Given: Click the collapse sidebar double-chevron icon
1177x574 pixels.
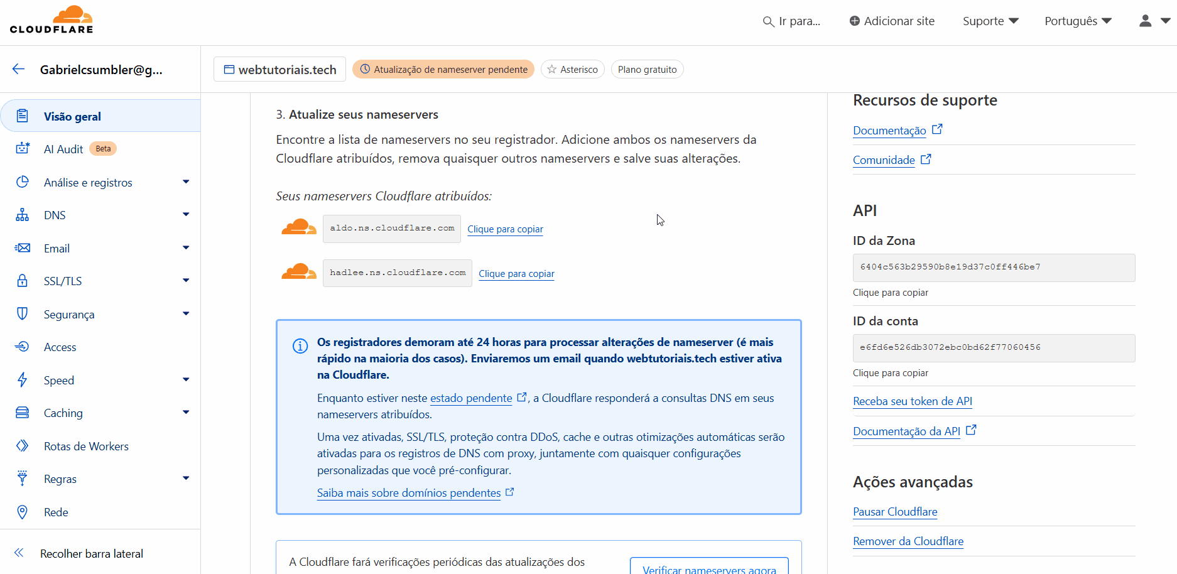Looking at the screenshot, I should tap(19, 553).
